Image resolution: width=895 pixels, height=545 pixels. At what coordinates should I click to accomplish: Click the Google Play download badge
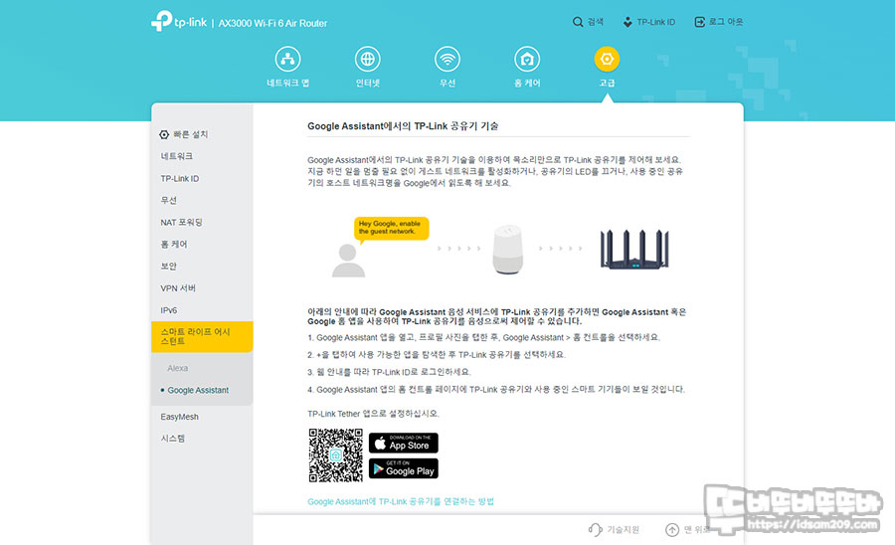404,468
